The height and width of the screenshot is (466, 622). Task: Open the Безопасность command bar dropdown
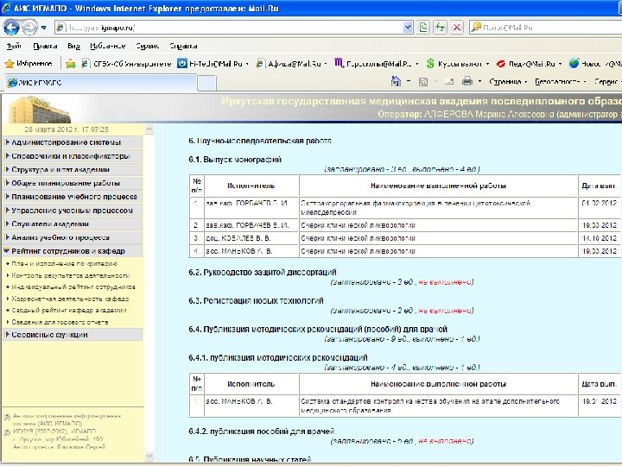coord(560,82)
